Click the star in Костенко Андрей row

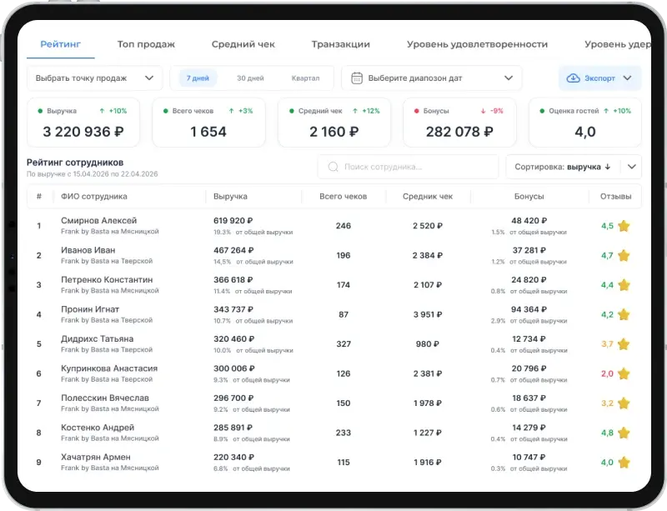tap(624, 433)
